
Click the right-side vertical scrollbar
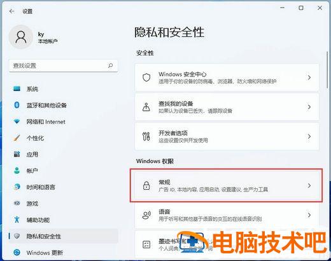click(327, 70)
